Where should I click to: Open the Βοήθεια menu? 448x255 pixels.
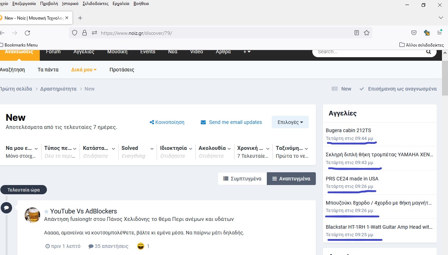pos(141,4)
